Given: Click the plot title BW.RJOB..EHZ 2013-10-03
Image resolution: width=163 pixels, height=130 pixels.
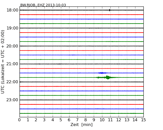Looking at the screenshot, I should [43, 5].
